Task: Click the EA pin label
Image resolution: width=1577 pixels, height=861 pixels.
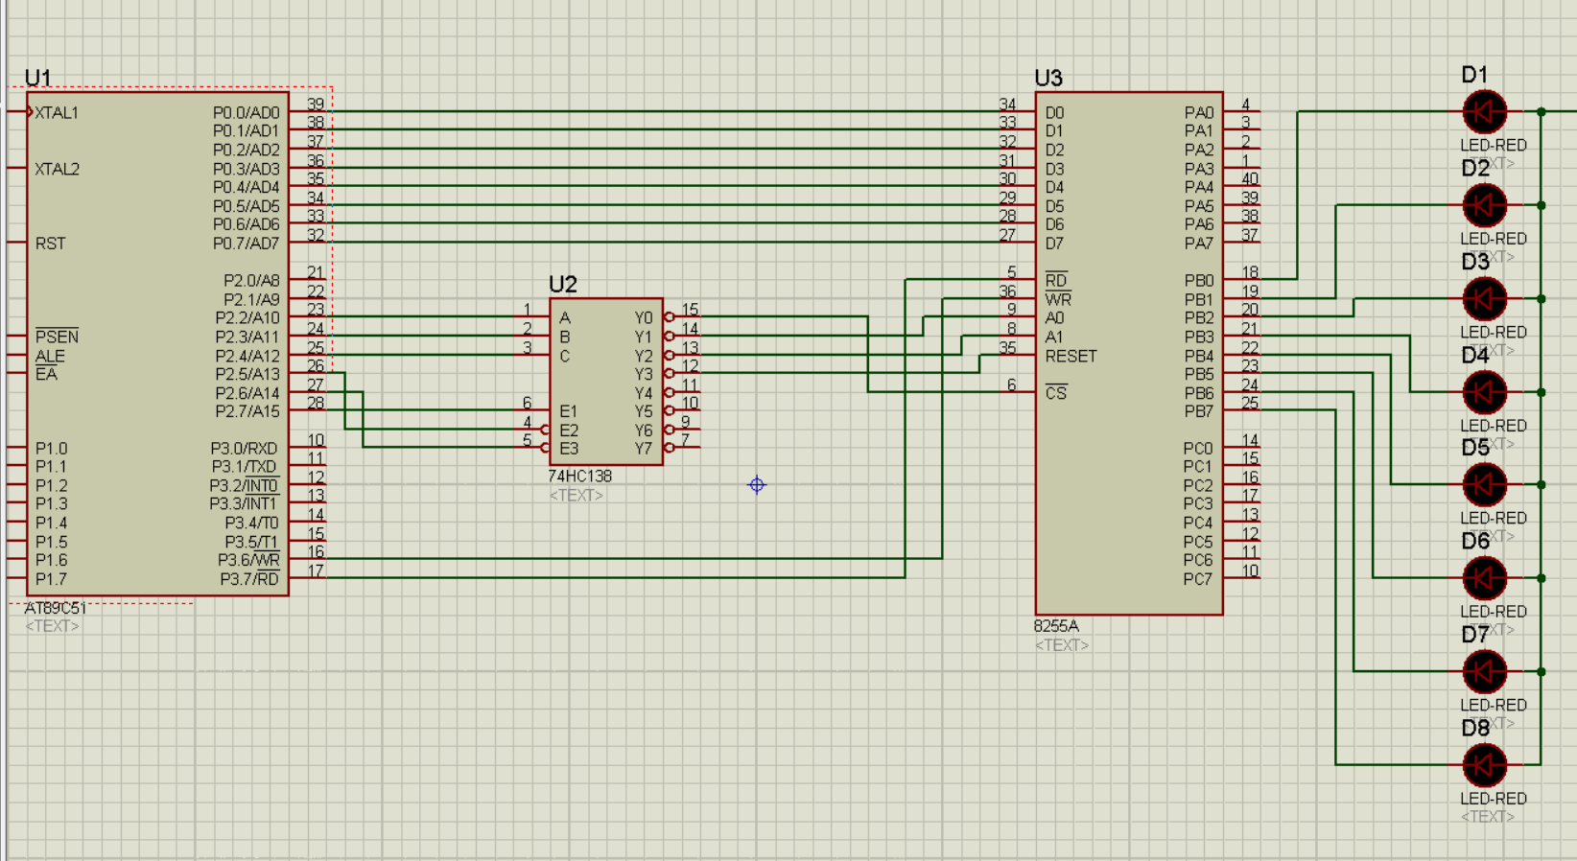Action: 46,374
